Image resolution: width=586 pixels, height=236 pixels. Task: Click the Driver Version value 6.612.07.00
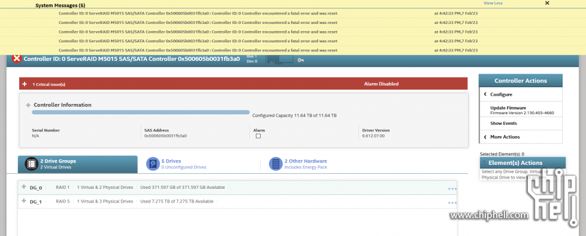coord(373,136)
